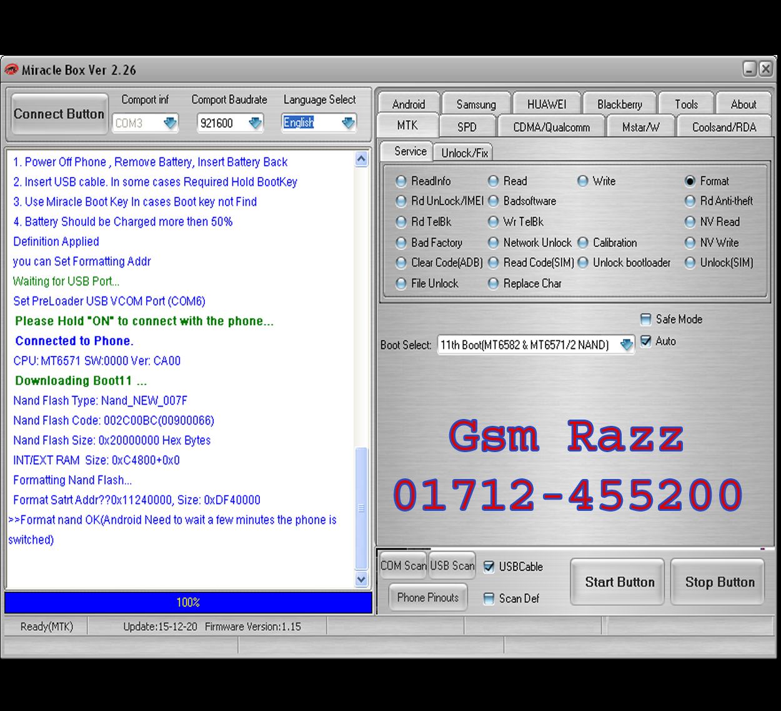Click the 'Downloading Boot11 ...' log line
781x711 pixels.
click(81, 381)
